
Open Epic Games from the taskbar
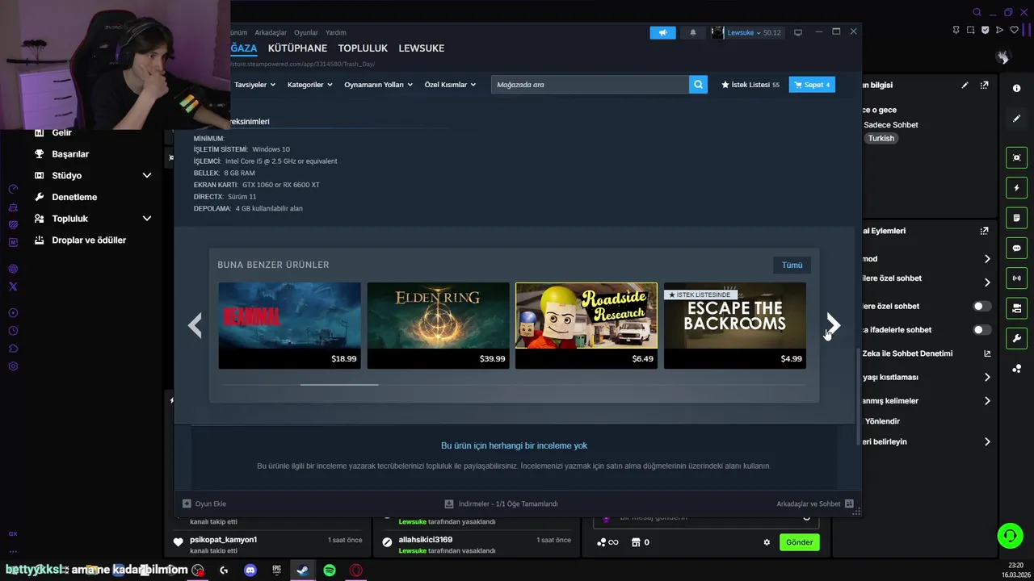276,570
